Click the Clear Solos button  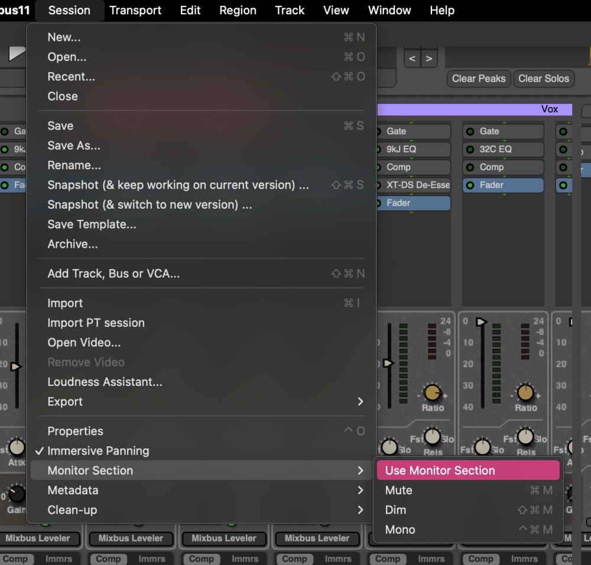[x=543, y=79]
